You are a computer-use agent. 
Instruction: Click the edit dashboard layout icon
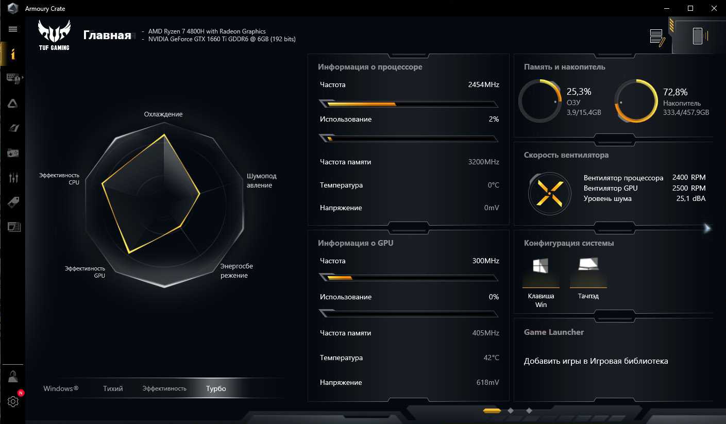[657, 38]
